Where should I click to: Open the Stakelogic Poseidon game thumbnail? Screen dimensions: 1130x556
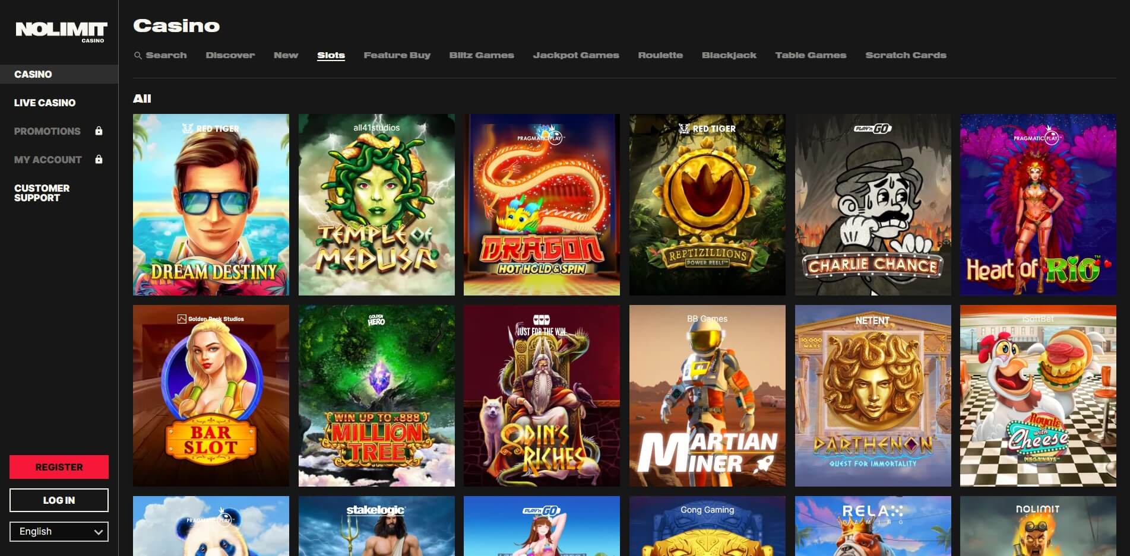point(376,526)
